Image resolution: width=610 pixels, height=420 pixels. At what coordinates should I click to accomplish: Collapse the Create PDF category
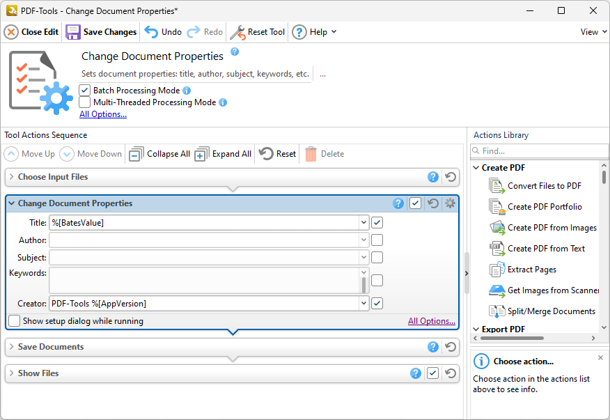476,168
